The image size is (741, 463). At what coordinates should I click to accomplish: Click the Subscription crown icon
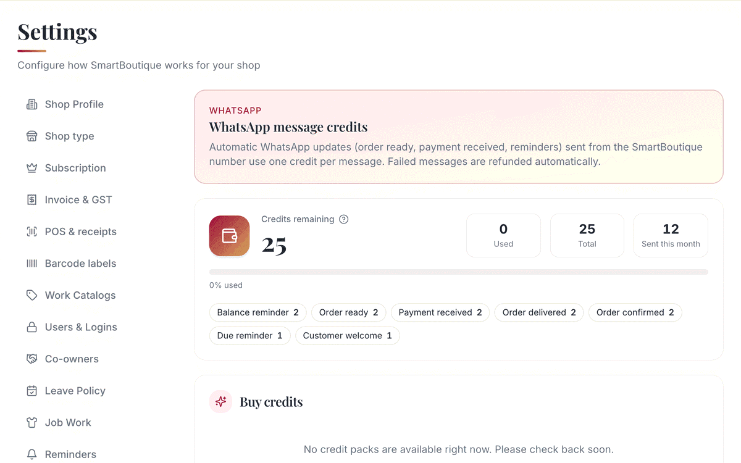point(31,168)
